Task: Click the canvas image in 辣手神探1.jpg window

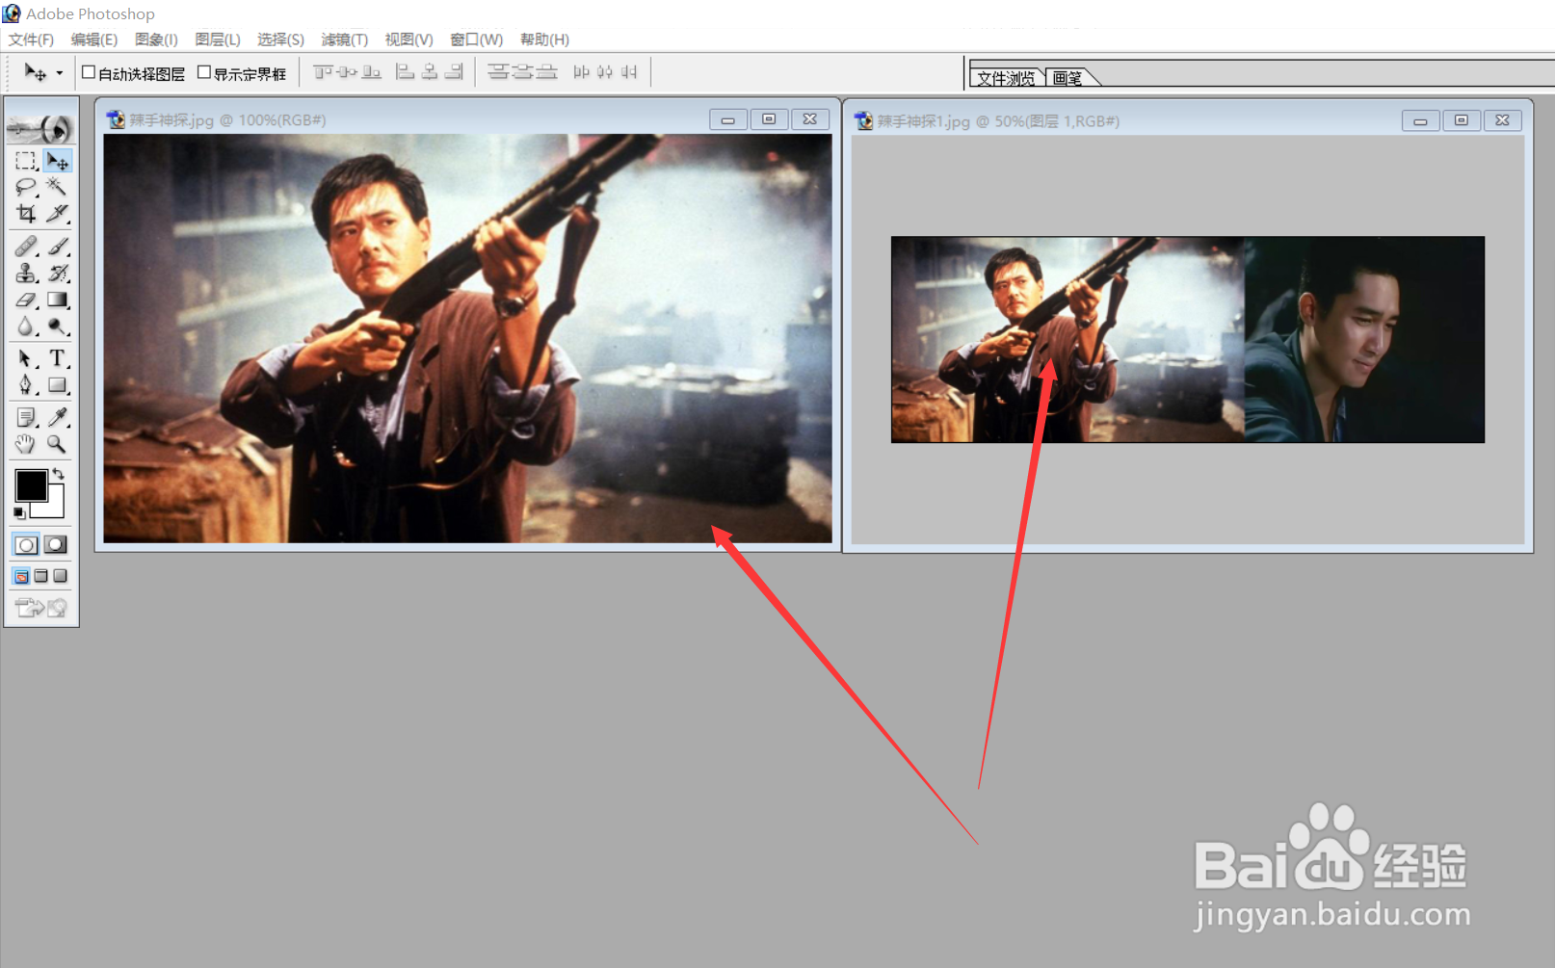Action: point(1187,339)
